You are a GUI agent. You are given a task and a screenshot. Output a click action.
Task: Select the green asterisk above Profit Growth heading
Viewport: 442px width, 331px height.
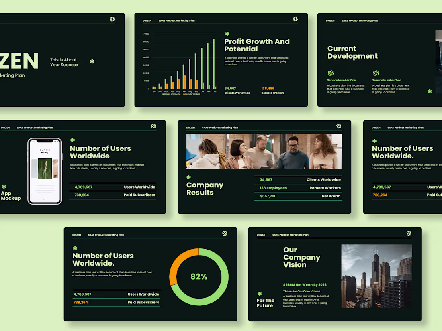227,34
